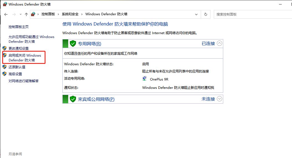The width and height of the screenshot is (292, 158).
Task: Click the firewall icon in address bar
Action: pos(33,14)
